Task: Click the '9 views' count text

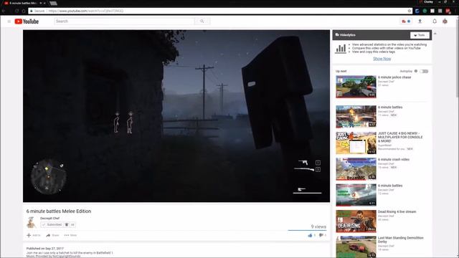Action: (318, 226)
